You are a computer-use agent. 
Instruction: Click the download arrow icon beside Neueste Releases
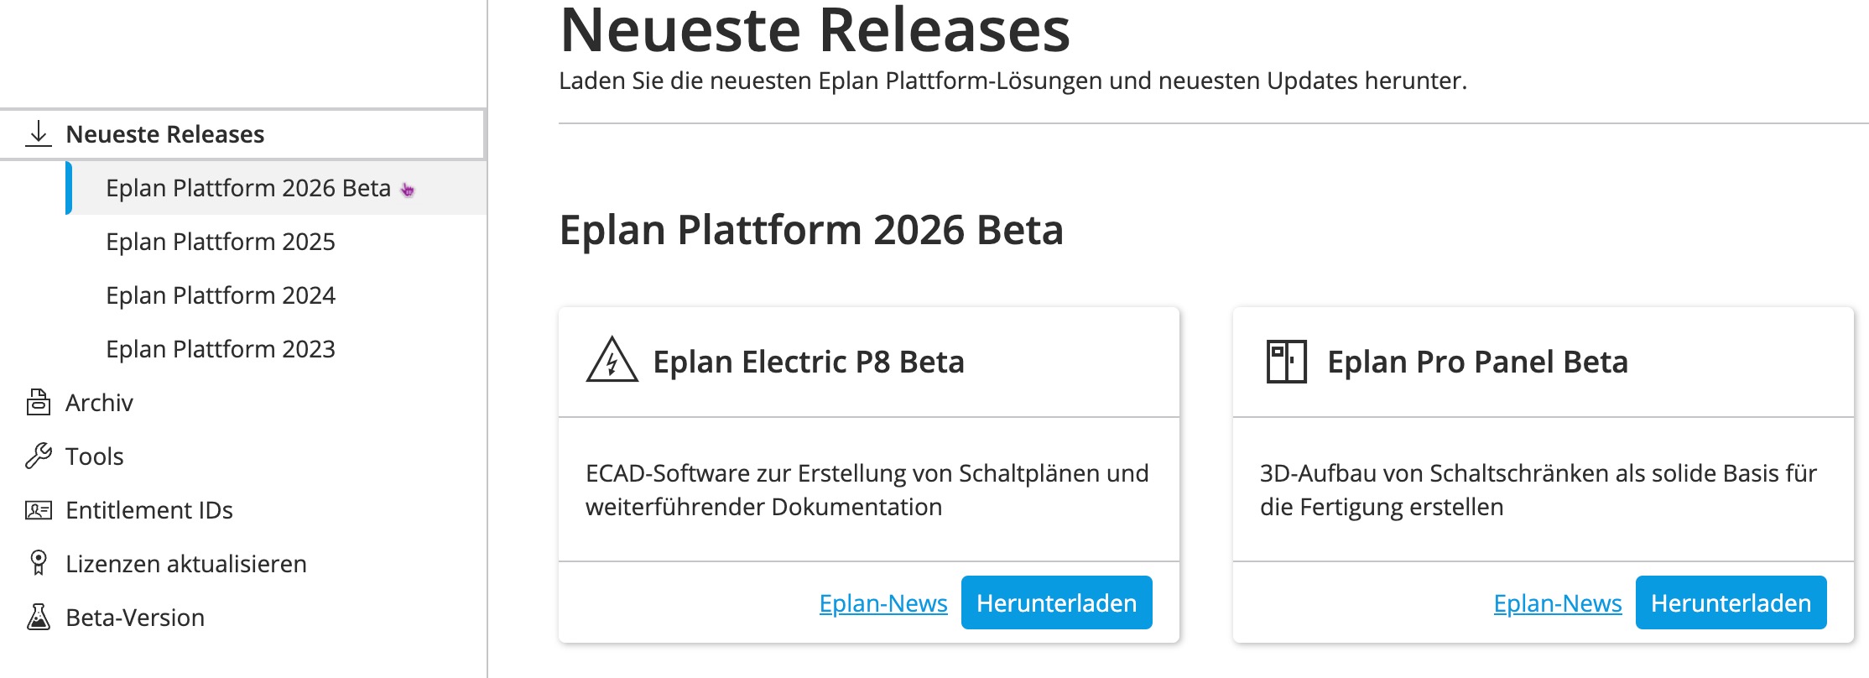39,133
